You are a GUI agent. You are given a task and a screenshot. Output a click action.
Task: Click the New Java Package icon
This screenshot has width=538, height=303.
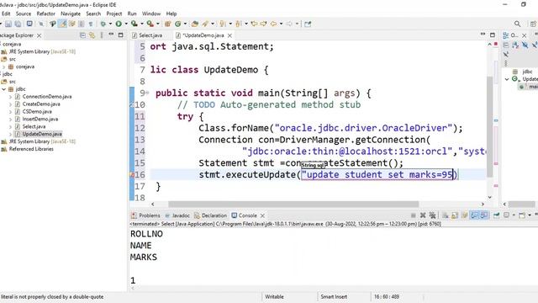point(167,24)
